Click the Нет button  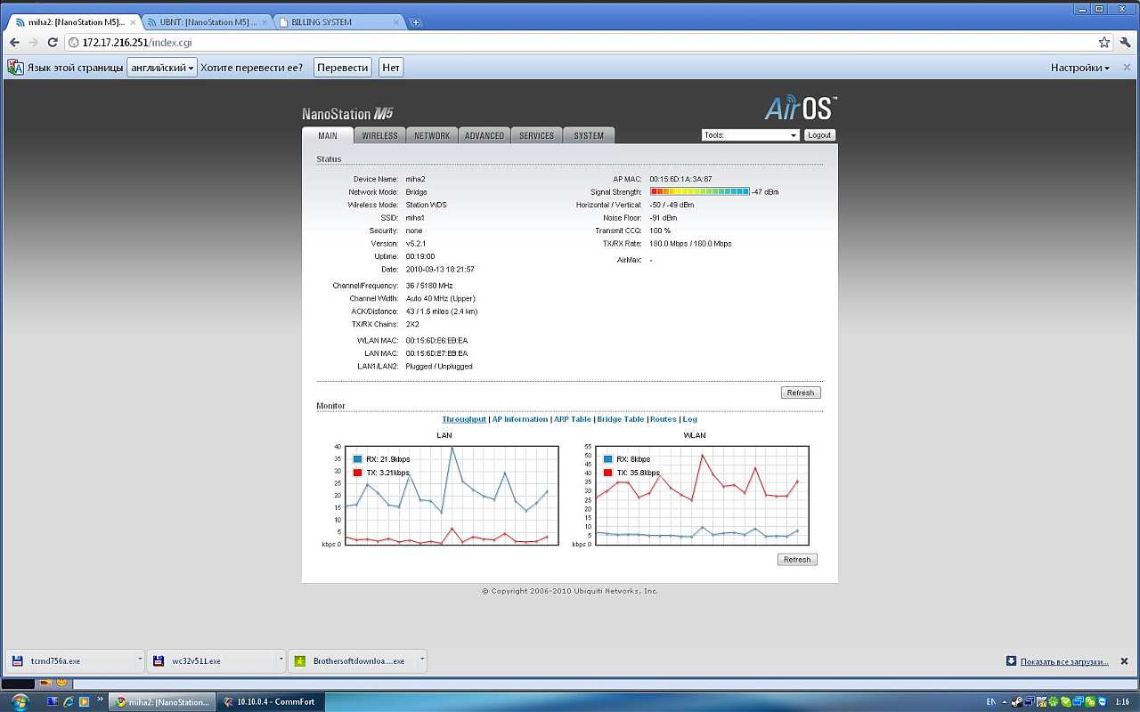tap(390, 68)
